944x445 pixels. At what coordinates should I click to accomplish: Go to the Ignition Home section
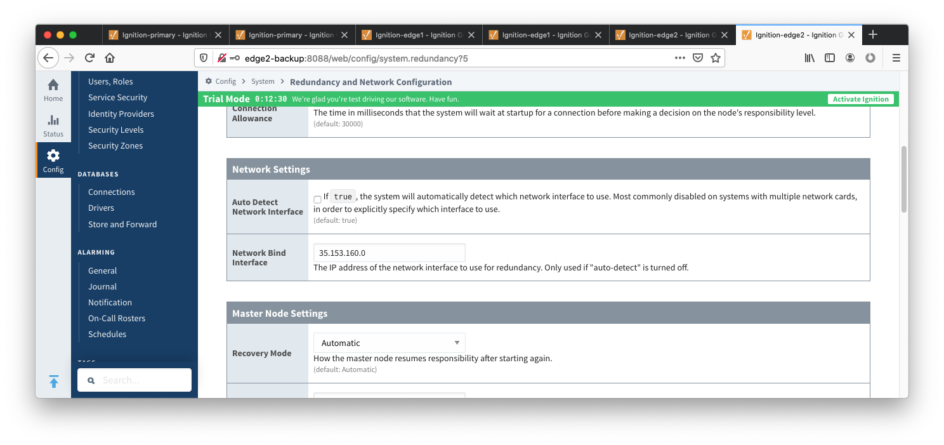[x=53, y=90]
